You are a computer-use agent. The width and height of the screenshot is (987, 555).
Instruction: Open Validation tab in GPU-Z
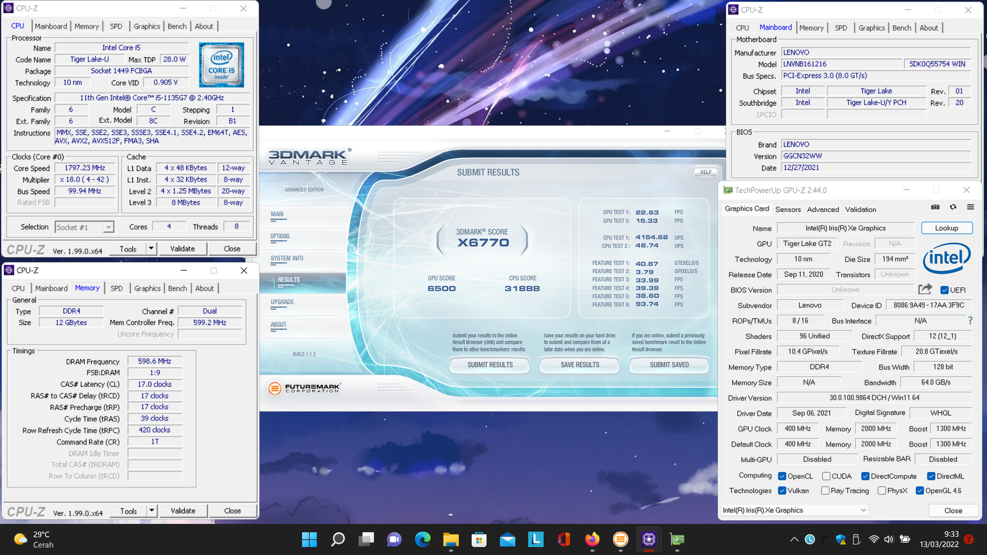click(x=860, y=209)
